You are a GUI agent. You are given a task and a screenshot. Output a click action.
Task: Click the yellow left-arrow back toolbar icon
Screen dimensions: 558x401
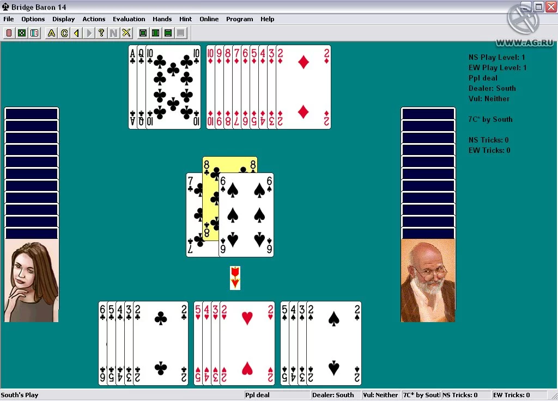[x=76, y=33]
